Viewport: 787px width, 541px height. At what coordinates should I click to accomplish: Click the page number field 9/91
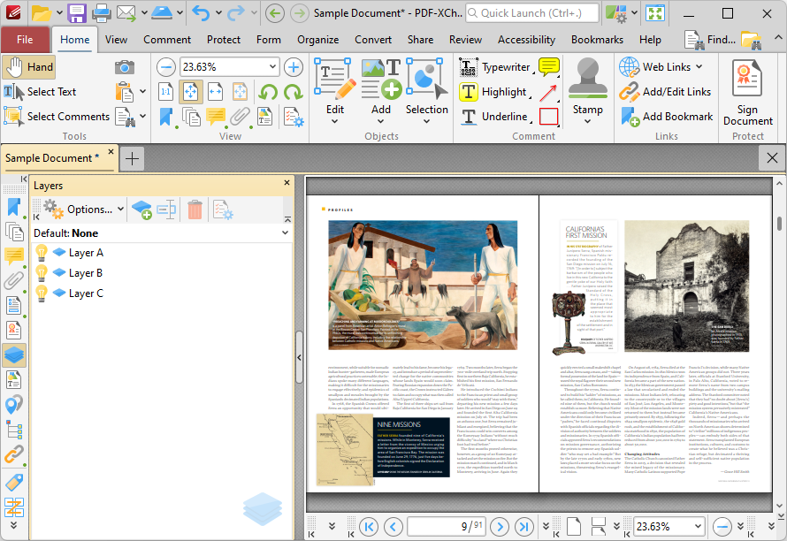tap(447, 527)
